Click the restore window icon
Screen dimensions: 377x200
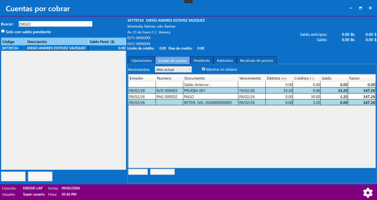(x=360, y=8)
